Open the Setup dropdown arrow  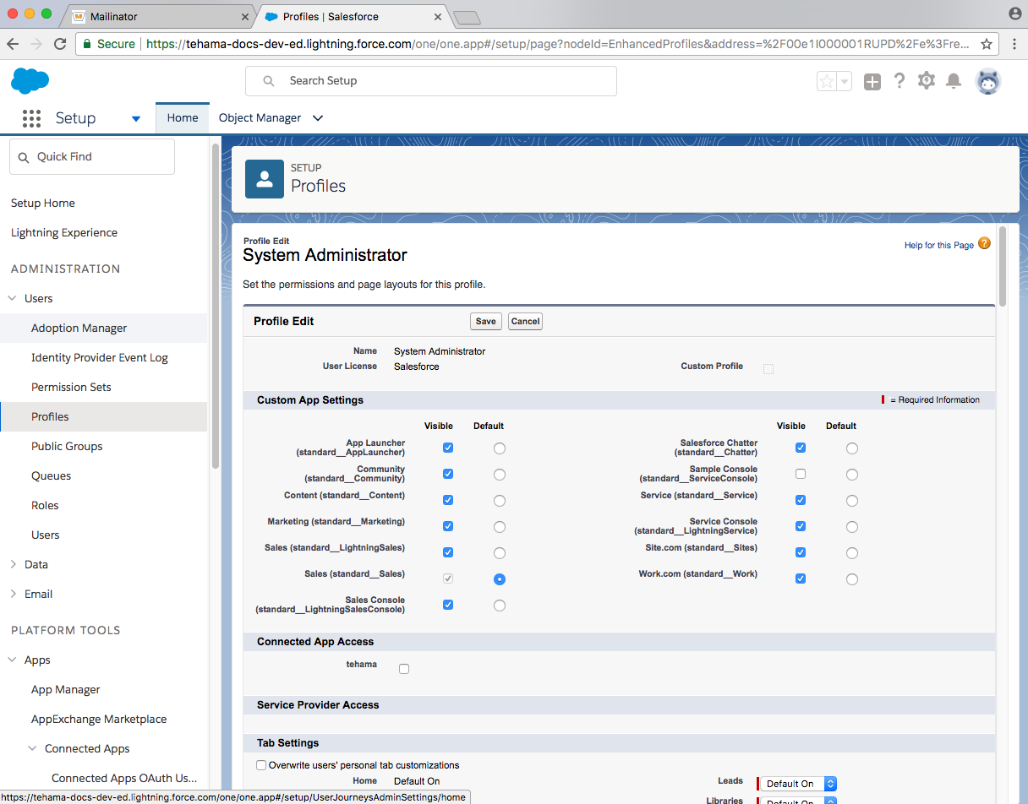[136, 119]
